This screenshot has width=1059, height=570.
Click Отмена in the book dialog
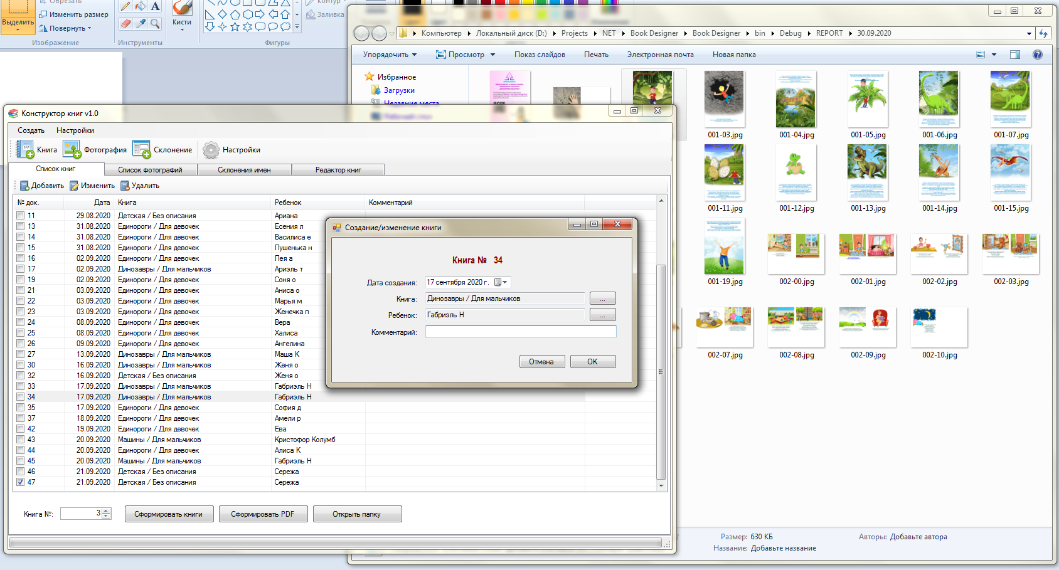pos(542,362)
